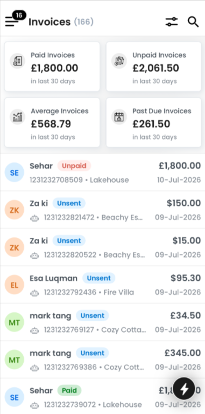Click the Unpaid status badge on Sehar
This screenshot has width=205, height=414.
coord(74,166)
